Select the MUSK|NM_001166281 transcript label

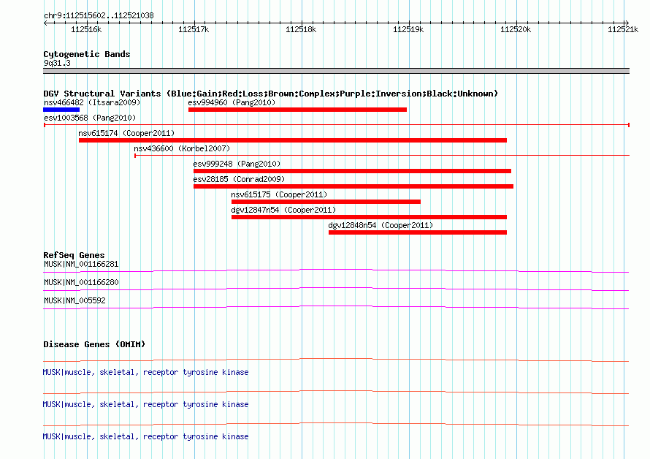coord(81,264)
